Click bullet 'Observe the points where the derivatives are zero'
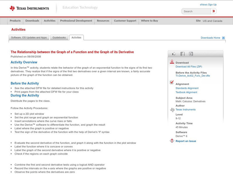The height and width of the screenshot is (174, 233). click(x=45, y=172)
